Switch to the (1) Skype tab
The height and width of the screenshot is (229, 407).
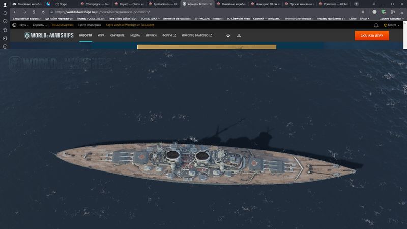tap(61, 4)
